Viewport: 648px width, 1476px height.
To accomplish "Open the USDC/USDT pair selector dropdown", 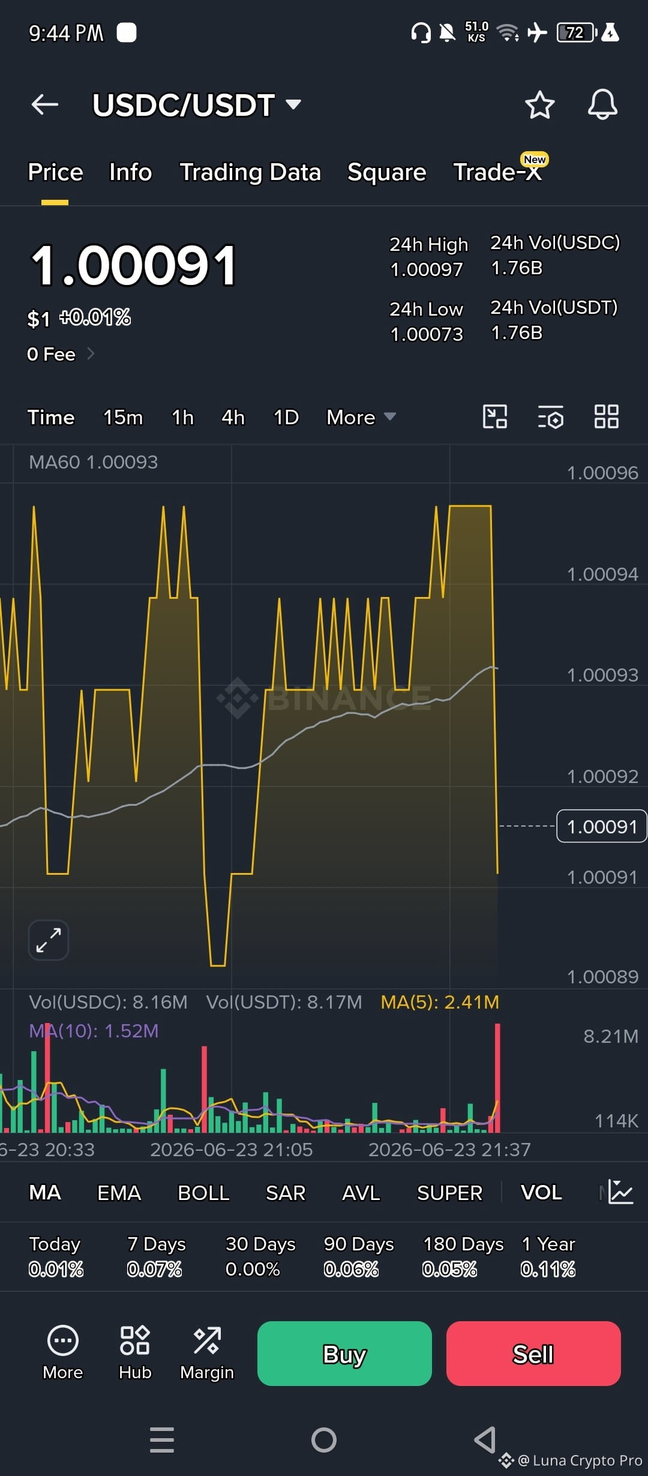I will (197, 105).
